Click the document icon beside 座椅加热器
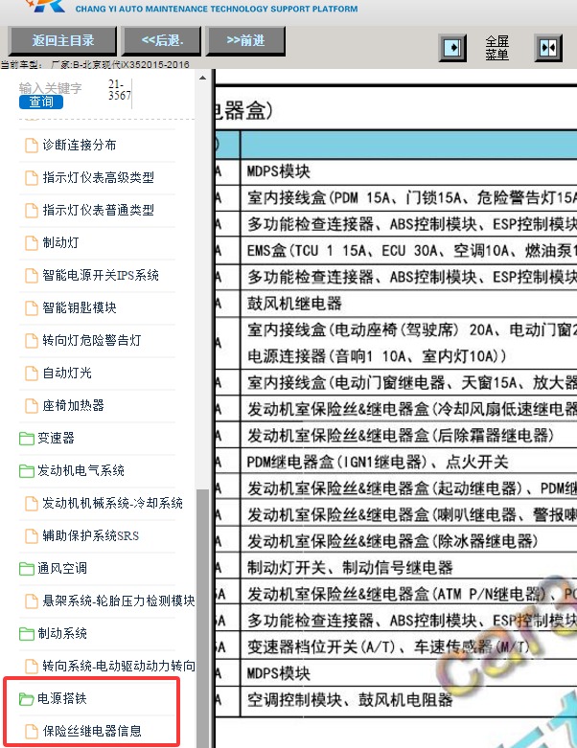577x748 pixels. pos(32,406)
